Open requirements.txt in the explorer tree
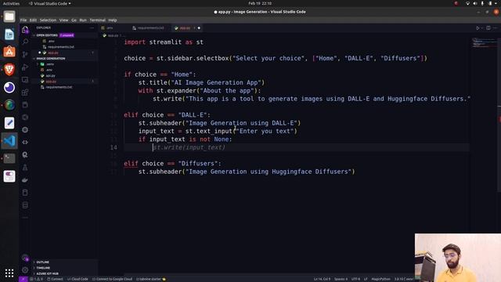 59,87
